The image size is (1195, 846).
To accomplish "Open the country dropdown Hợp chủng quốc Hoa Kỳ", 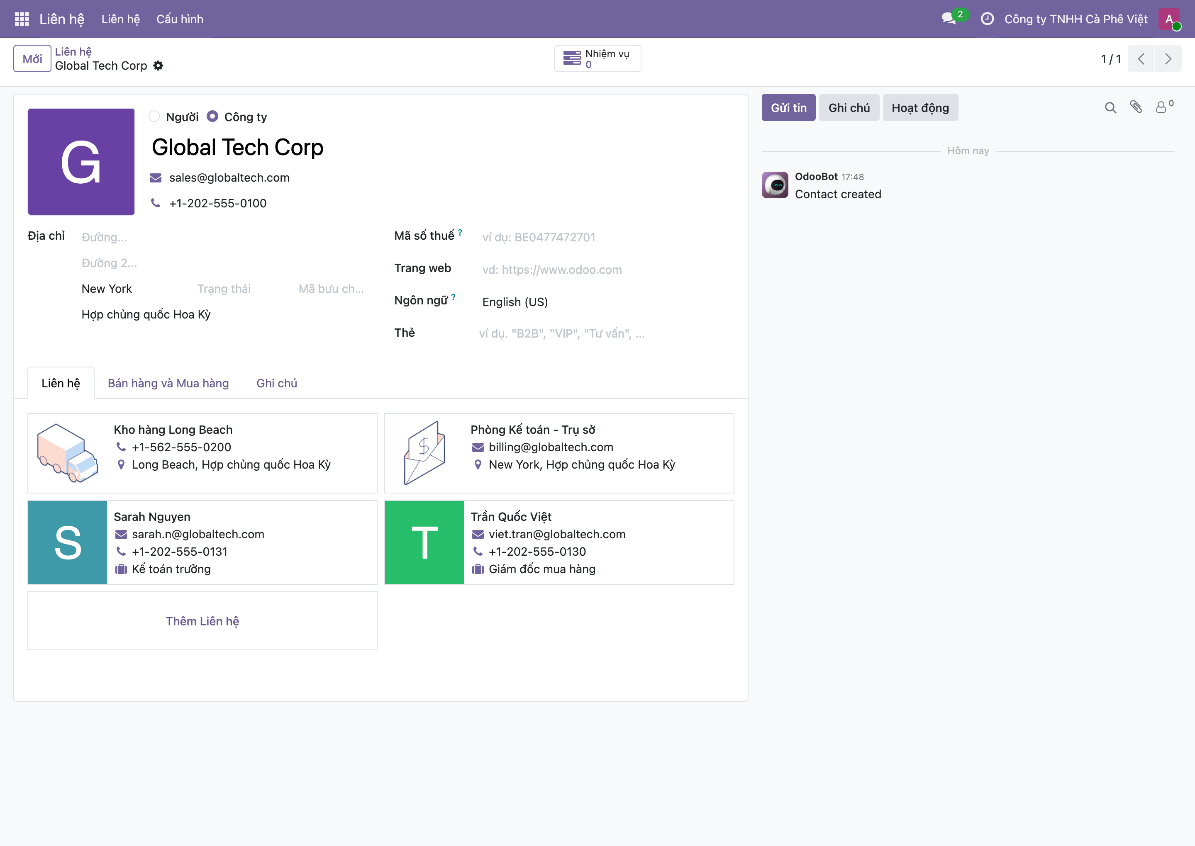I will [x=224, y=315].
